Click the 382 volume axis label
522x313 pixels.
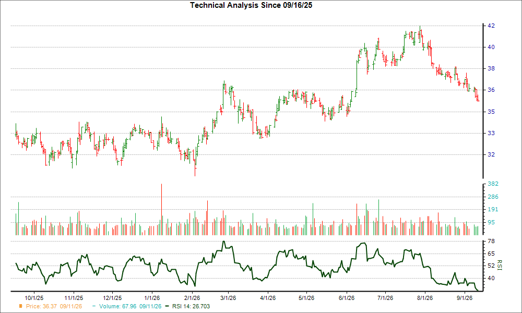point(493,184)
